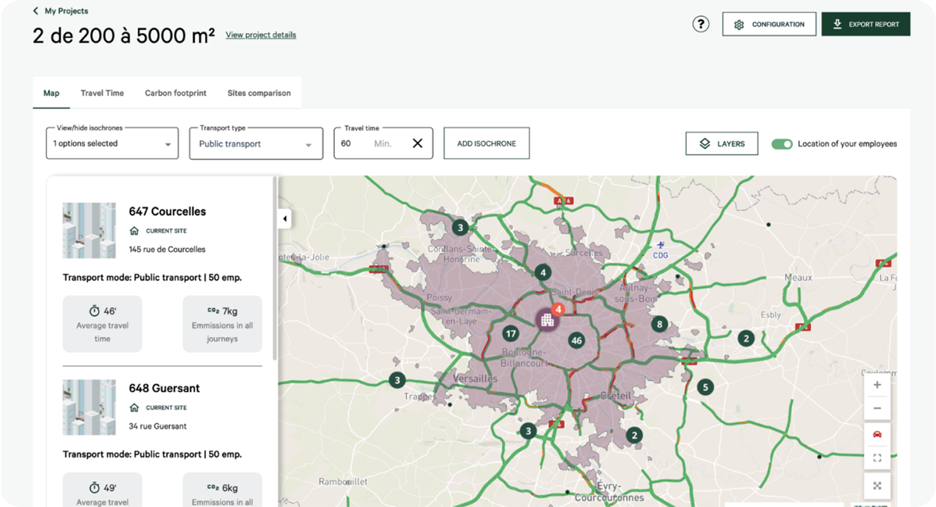This screenshot has width=936, height=507.
Task: Toggle Location of your employees switch
Action: (x=782, y=144)
